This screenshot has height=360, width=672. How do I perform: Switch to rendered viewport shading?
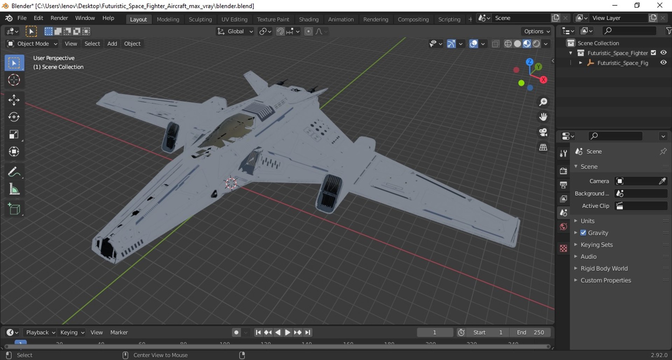point(536,44)
